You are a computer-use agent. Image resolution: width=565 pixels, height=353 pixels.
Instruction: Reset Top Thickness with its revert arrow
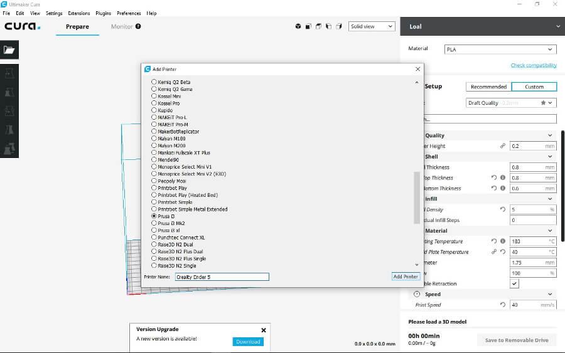(493, 178)
